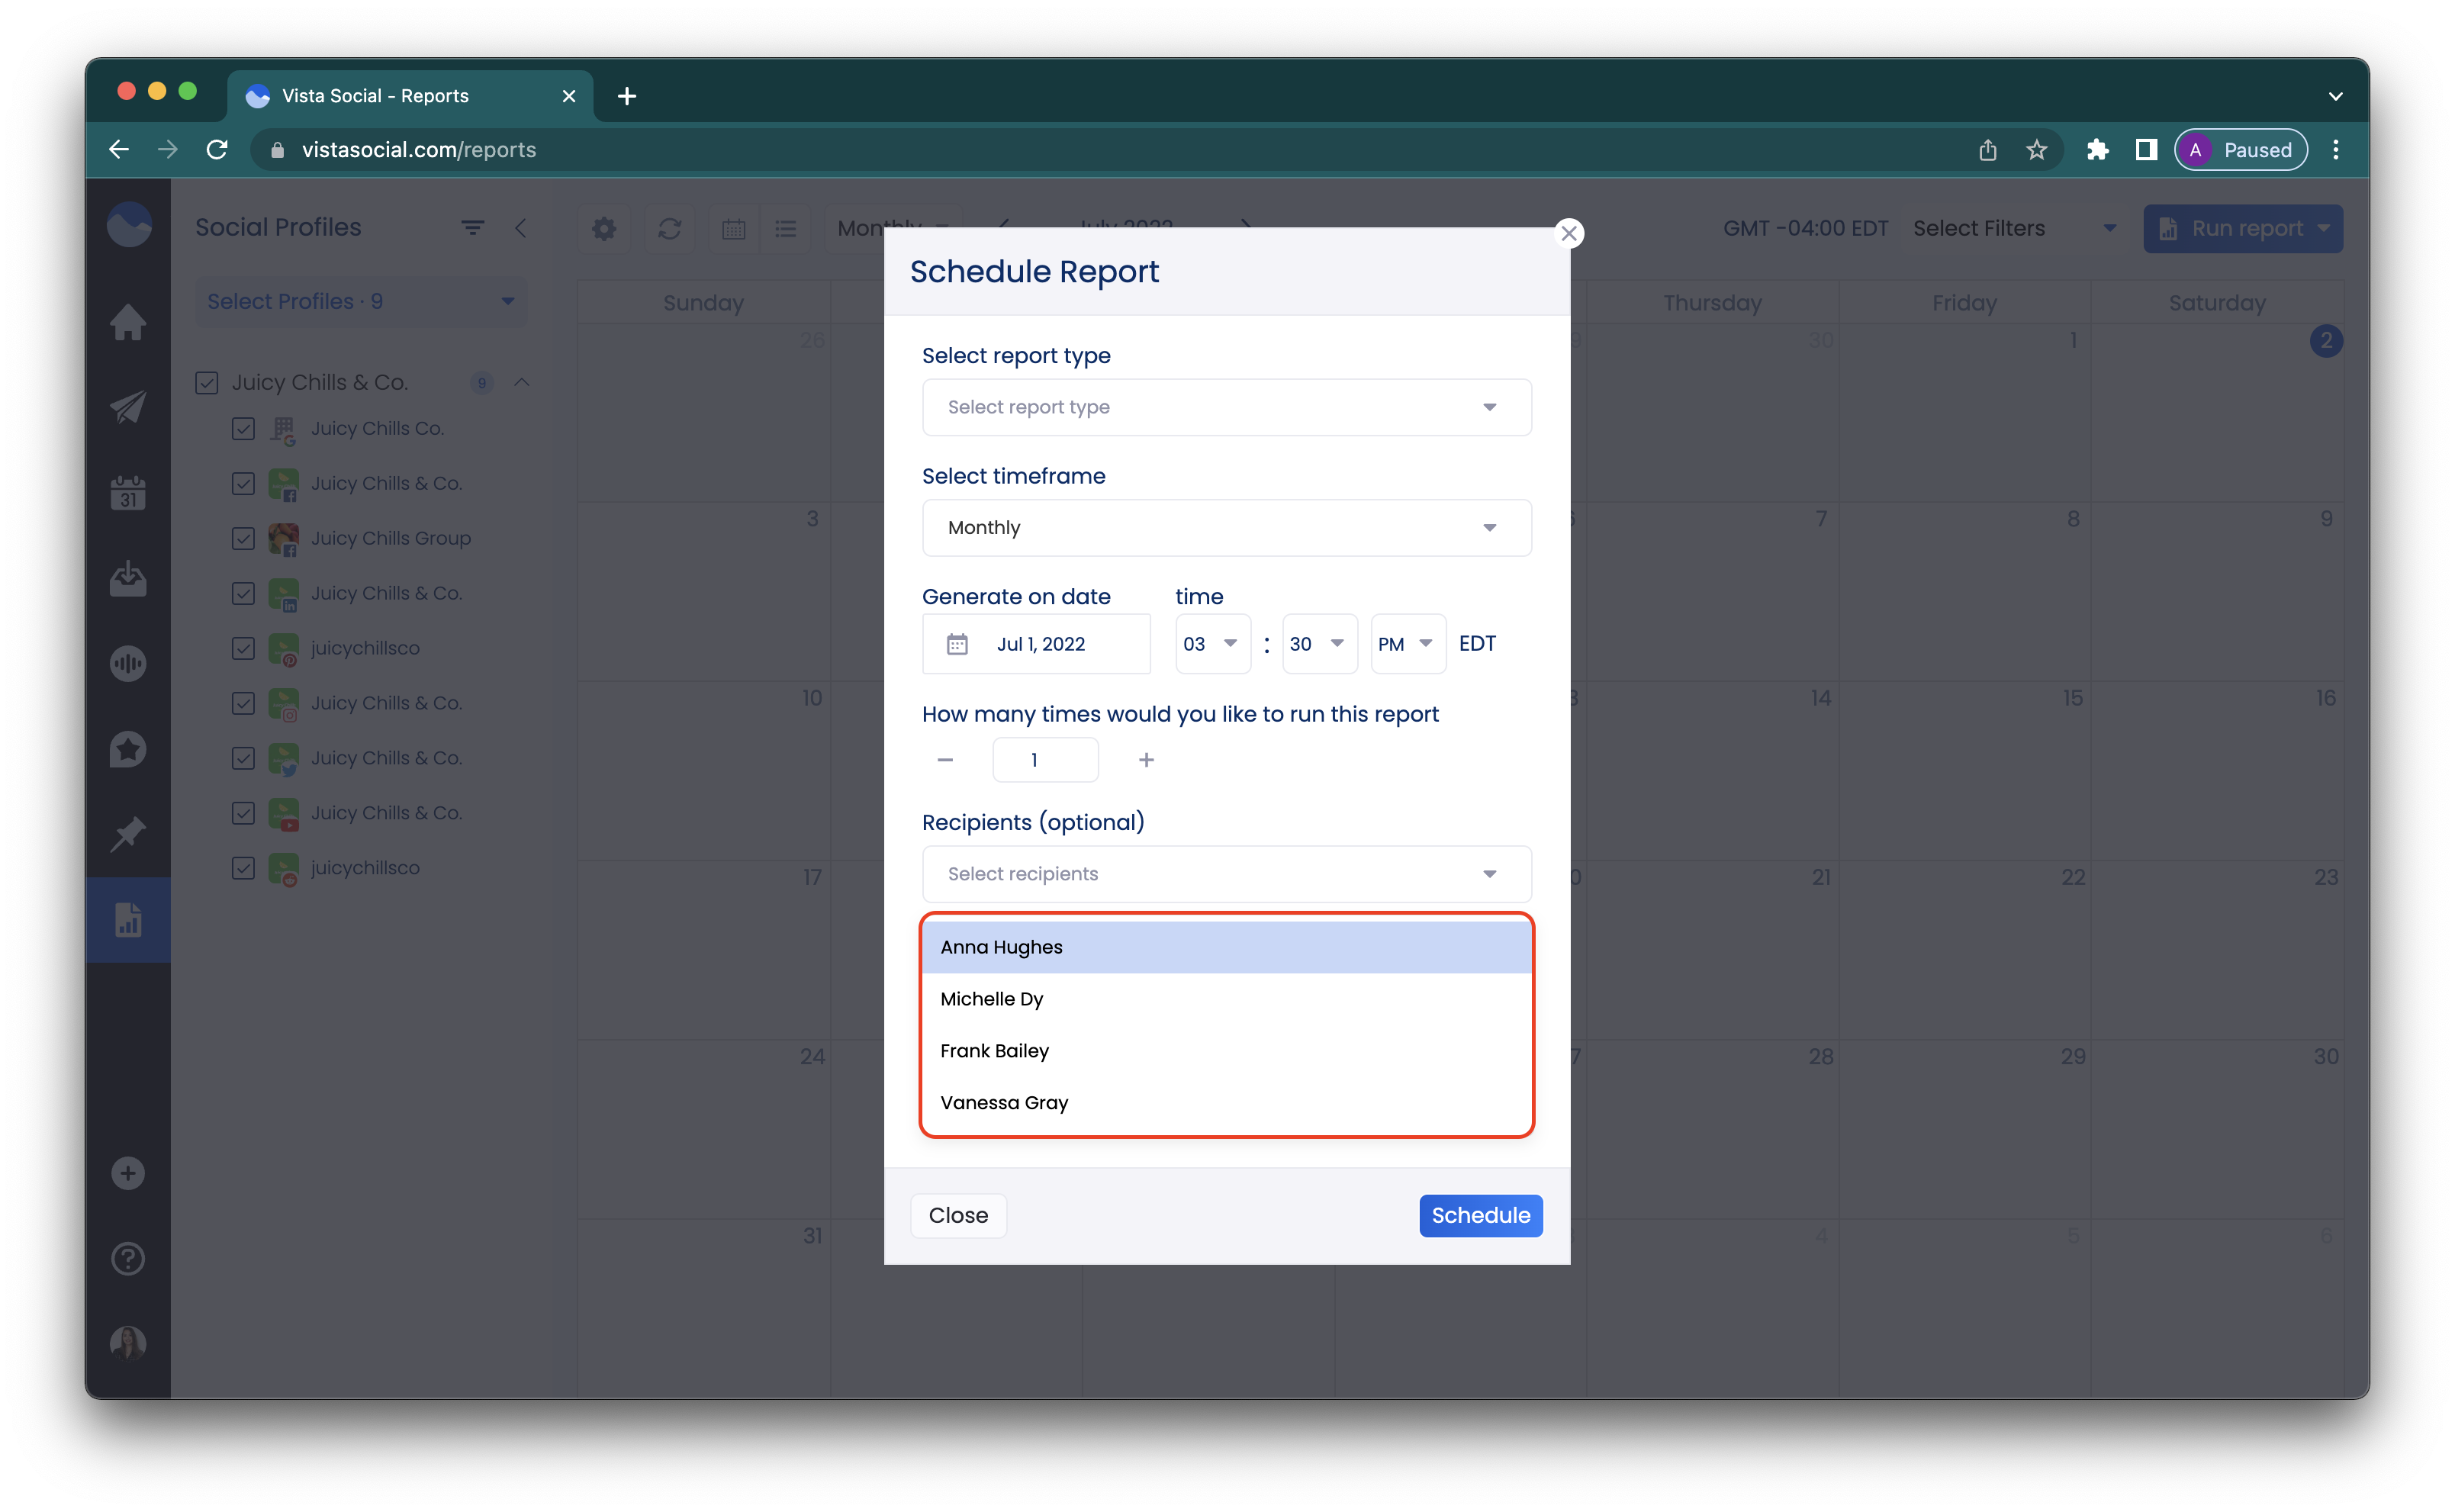Open browser three-dot menu

pos(2335,150)
